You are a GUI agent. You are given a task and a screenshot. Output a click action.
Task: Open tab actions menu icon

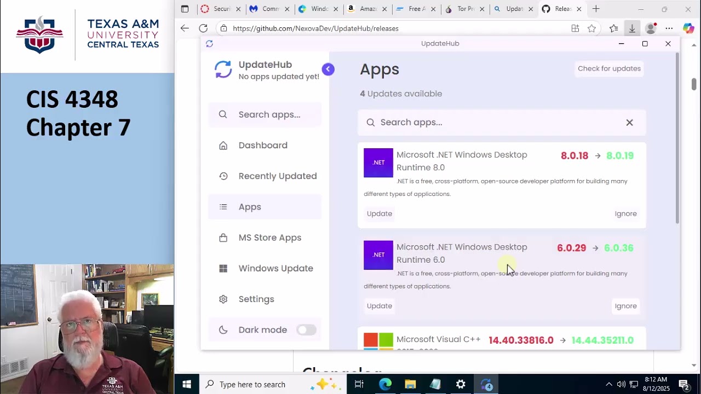pyautogui.click(x=185, y=9)
